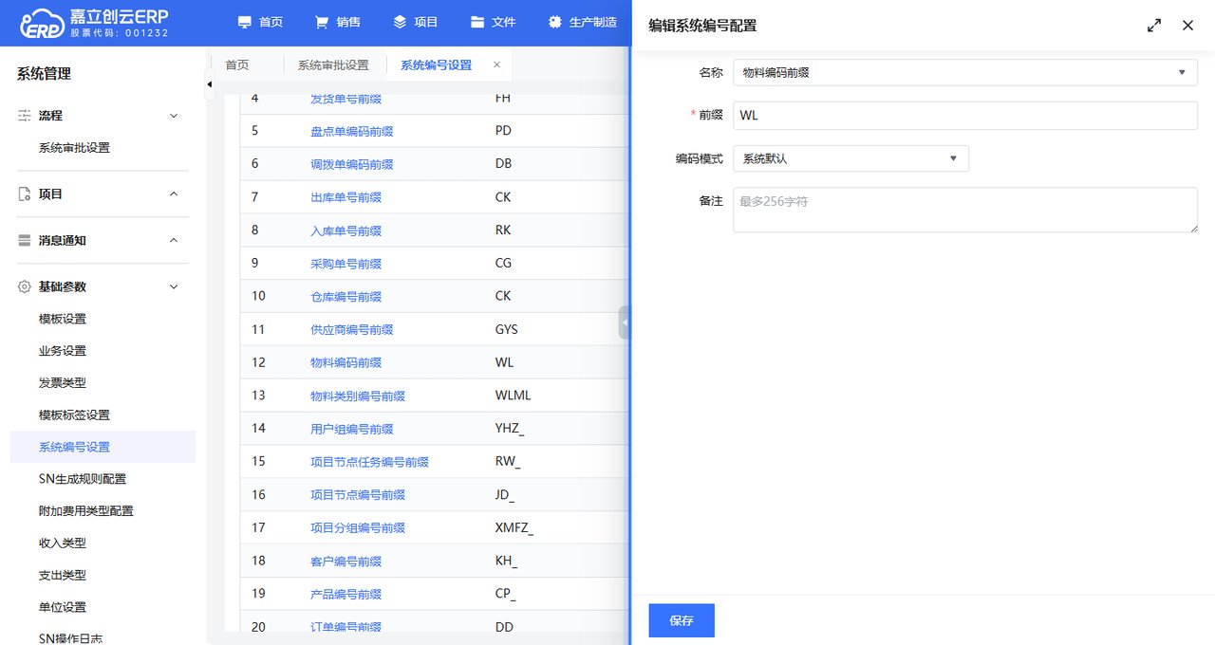The height and width of the screenshot is (645, 1215).
Task: Open 支出类型 in the sidebar
Action: (63, 576)
